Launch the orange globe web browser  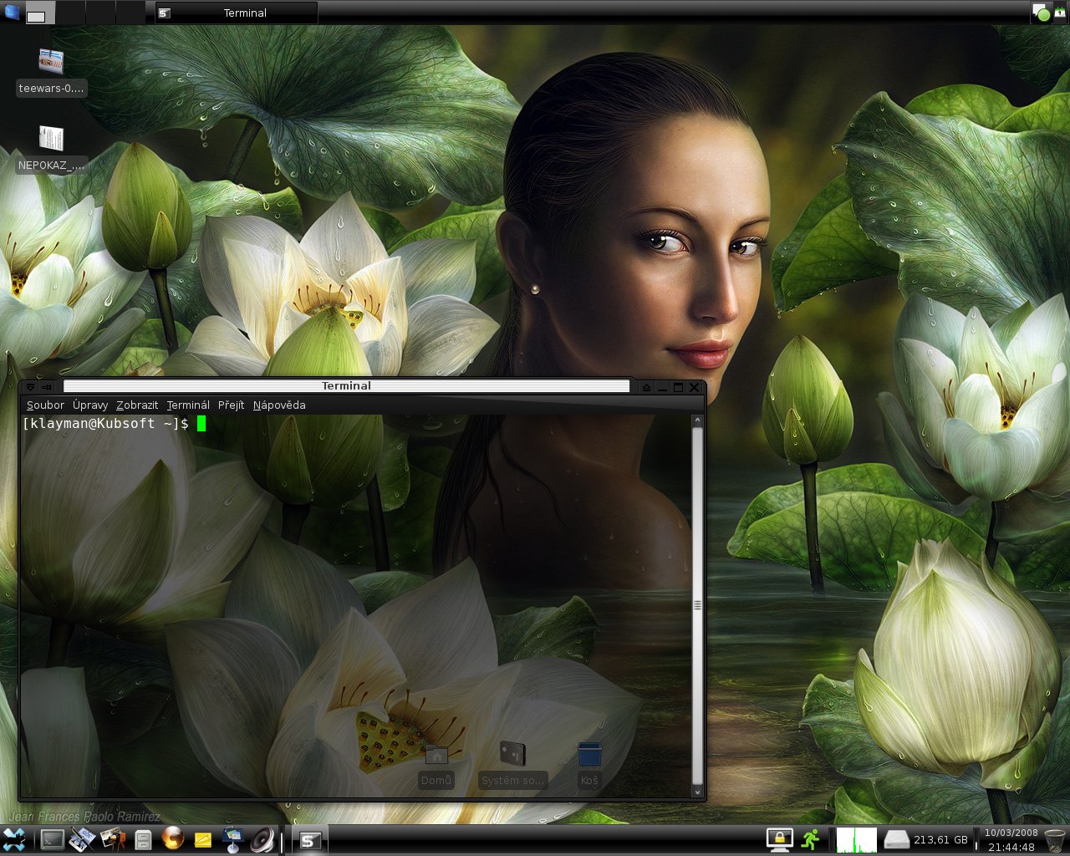tap(173, 839)
